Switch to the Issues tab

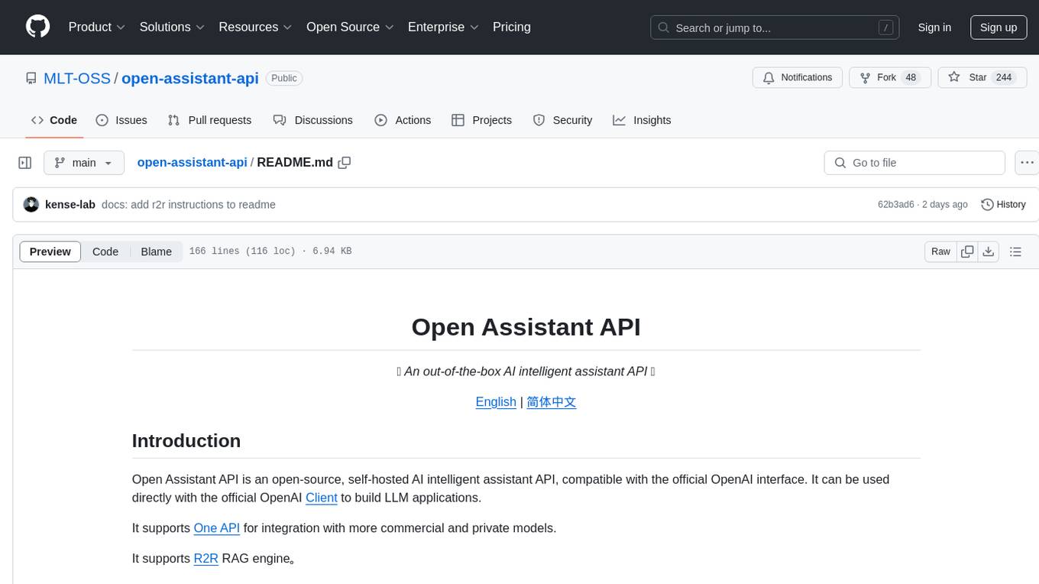click(x=121, y=120)
